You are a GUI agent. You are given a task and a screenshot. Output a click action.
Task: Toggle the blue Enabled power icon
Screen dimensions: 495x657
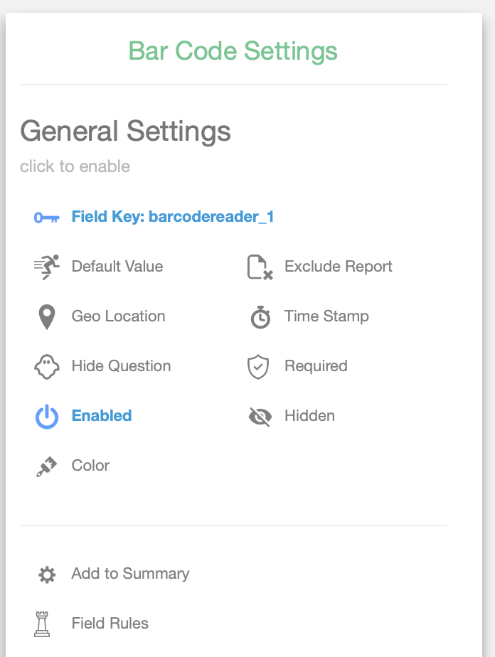coord(46,417)
